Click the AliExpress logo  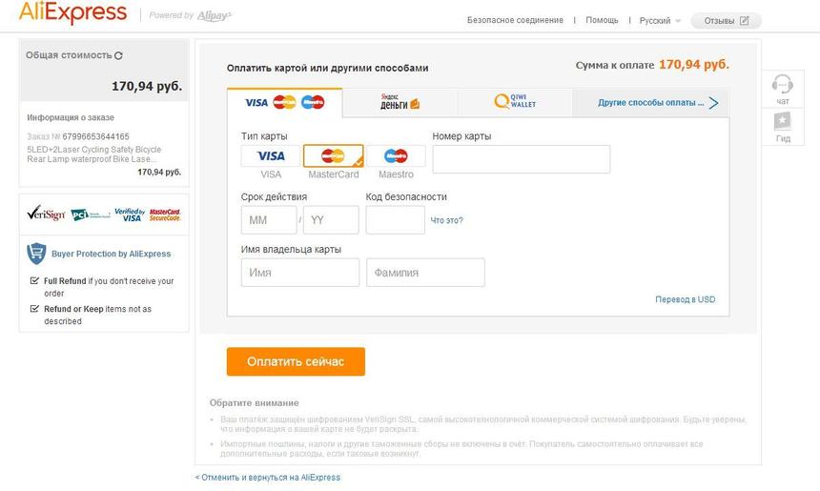[72, 13]
